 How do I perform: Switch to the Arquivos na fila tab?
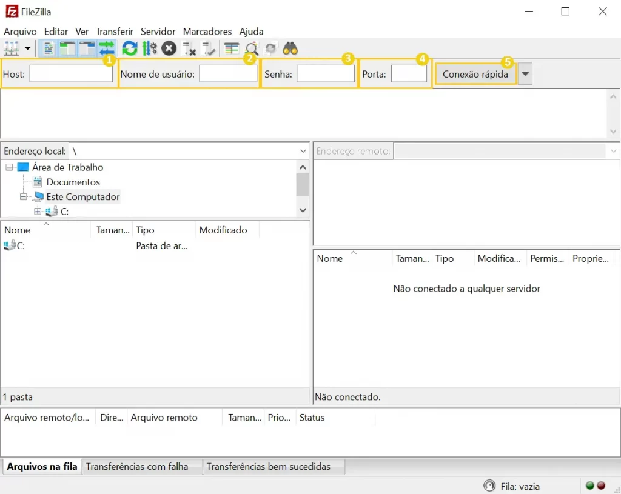42,467
